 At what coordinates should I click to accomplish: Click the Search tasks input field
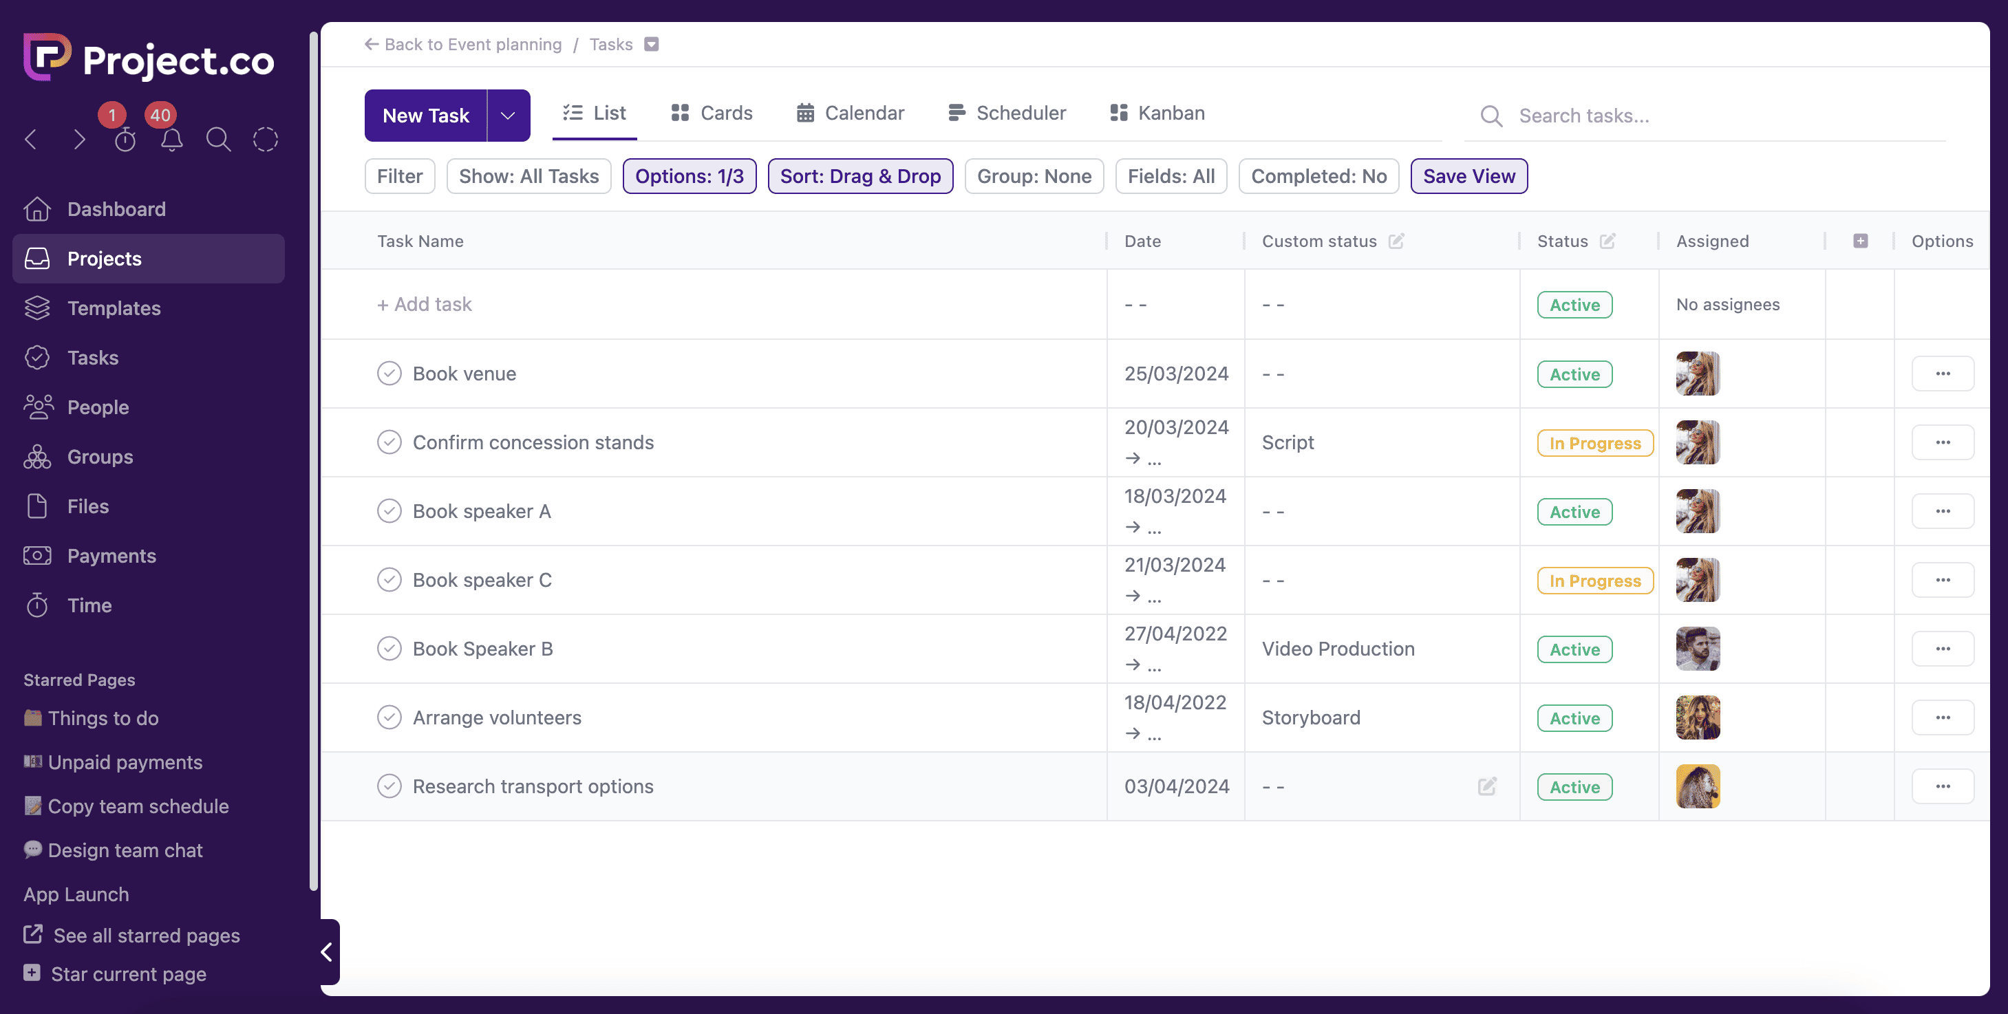click(x=1715, y=116)
